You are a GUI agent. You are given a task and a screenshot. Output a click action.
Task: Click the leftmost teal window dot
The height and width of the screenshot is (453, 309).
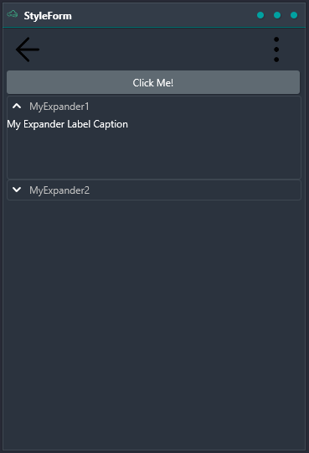pyautogui.click(x=260, y=15)
